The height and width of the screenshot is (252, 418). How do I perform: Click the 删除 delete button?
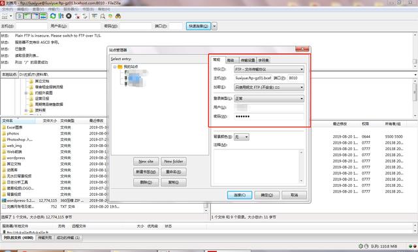pyautogui.click(x=146, y=183)
